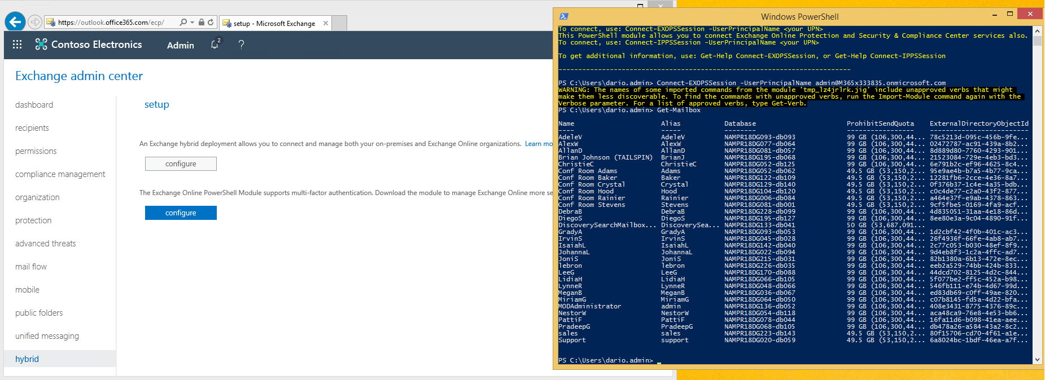
Task: Click the blue configure button for PowerShell module
Action: tap(181, 213)
